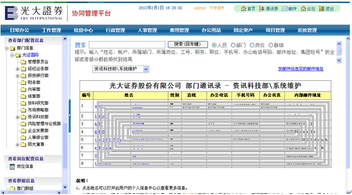Select the 岗位 radio button
Screen dimensions: 352x195
click(252, 45)
